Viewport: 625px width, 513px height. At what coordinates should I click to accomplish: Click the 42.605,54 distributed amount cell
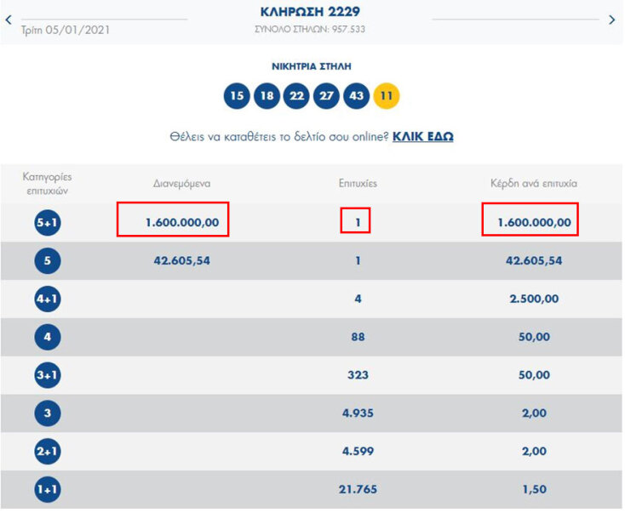point(177,260)
